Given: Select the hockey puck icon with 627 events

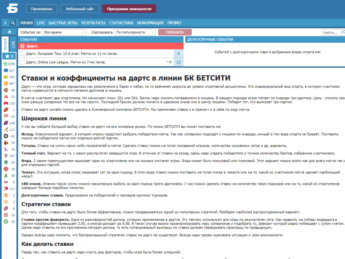Looking at the screenshot, I should pyautogui.click(x=6, y=70).
